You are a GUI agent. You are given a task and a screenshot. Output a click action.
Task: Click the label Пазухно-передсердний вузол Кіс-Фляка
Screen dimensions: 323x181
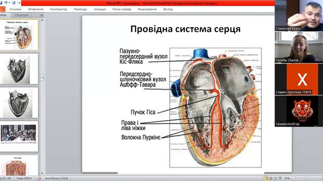(x=143, y=56)
